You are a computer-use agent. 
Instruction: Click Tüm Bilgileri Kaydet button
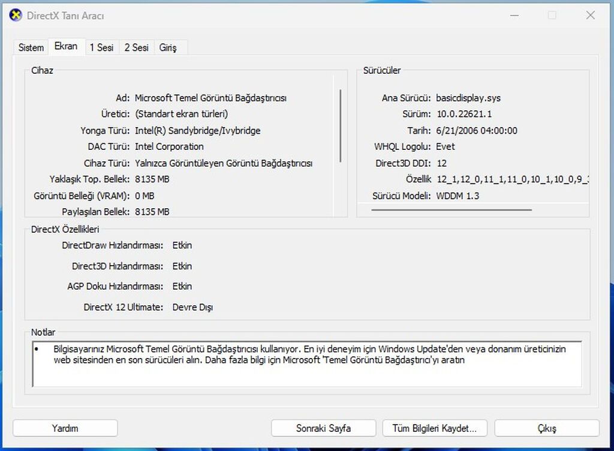pos(435,428)
